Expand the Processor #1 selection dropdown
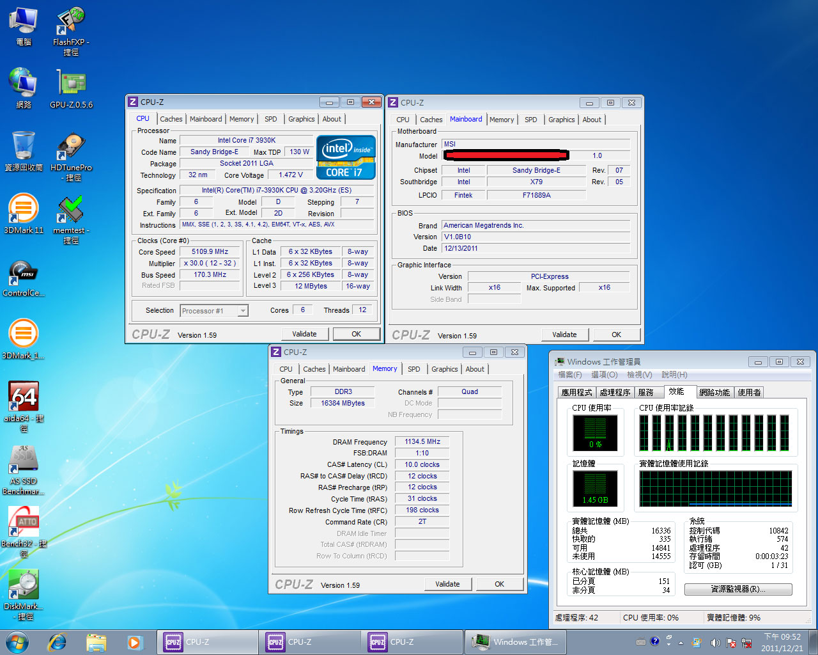The width and height of the screenshot is (818, 655). [243, 311]
